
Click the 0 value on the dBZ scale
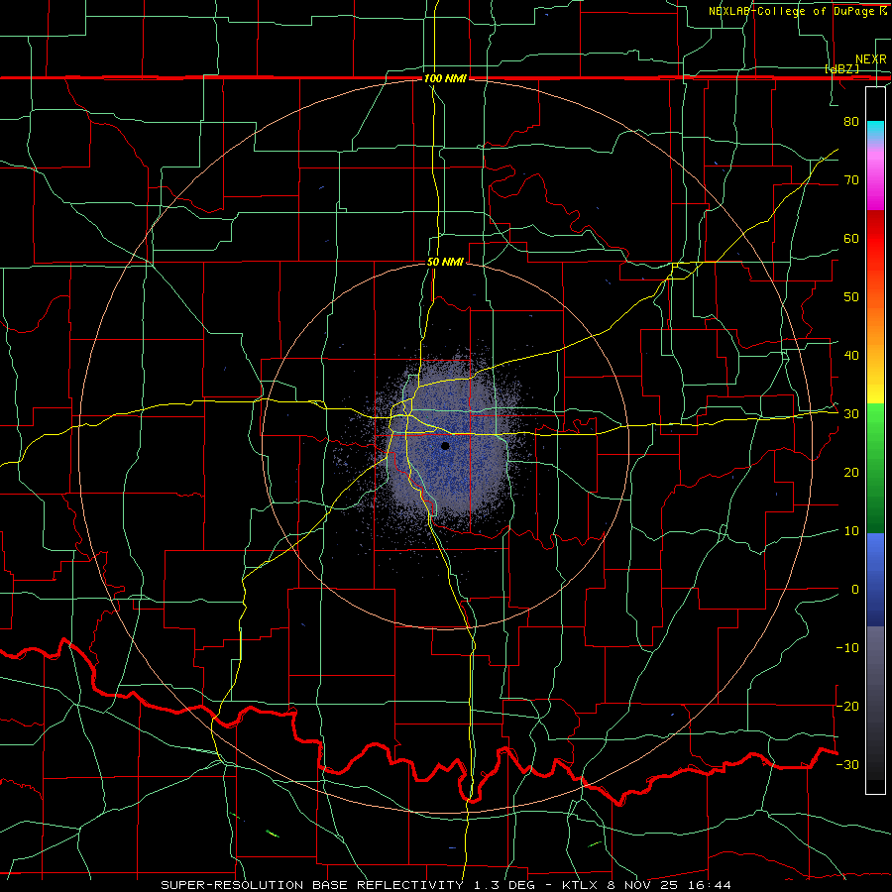pyautogui.click(x=855, y=590)
